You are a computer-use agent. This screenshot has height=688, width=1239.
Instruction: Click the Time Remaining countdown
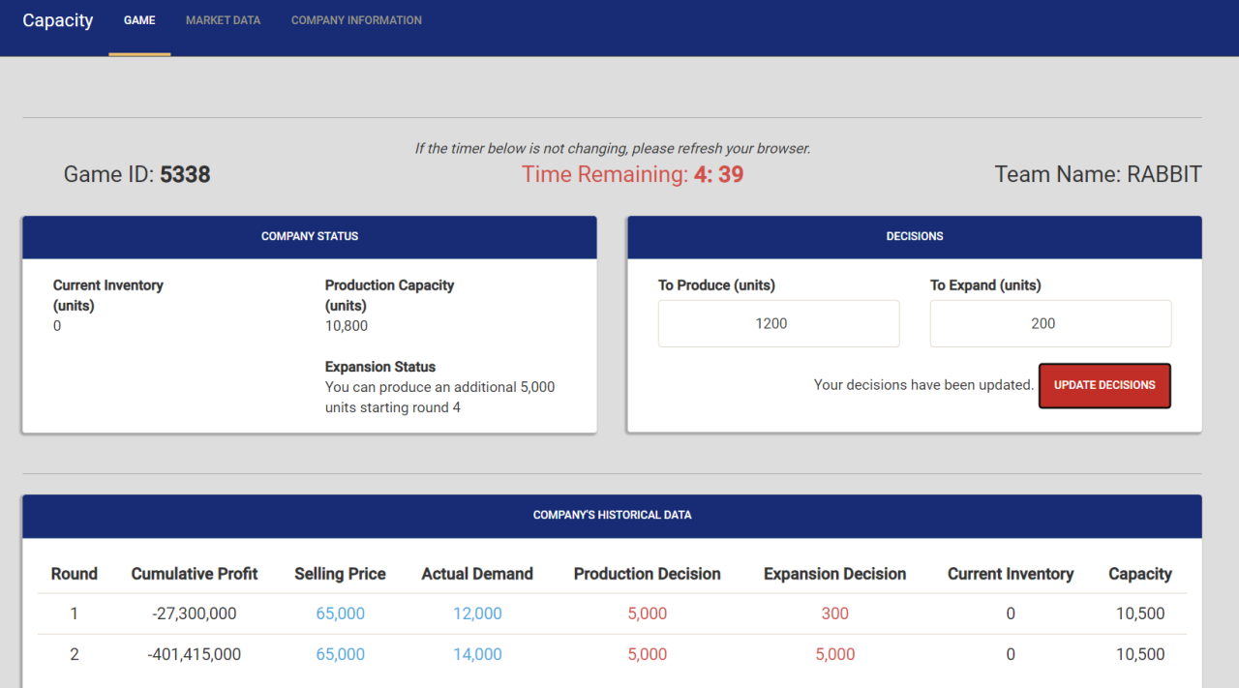[632, 175]
